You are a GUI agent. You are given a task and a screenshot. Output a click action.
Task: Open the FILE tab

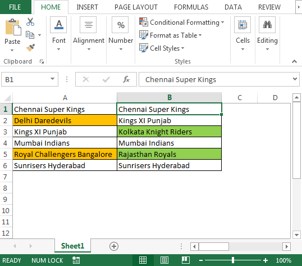point(15,7)
